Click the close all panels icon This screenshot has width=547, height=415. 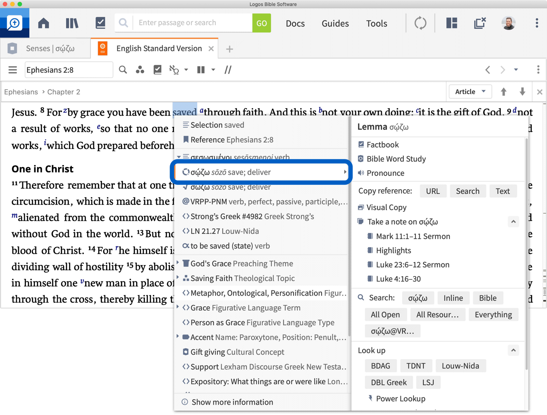click(480, 23)
